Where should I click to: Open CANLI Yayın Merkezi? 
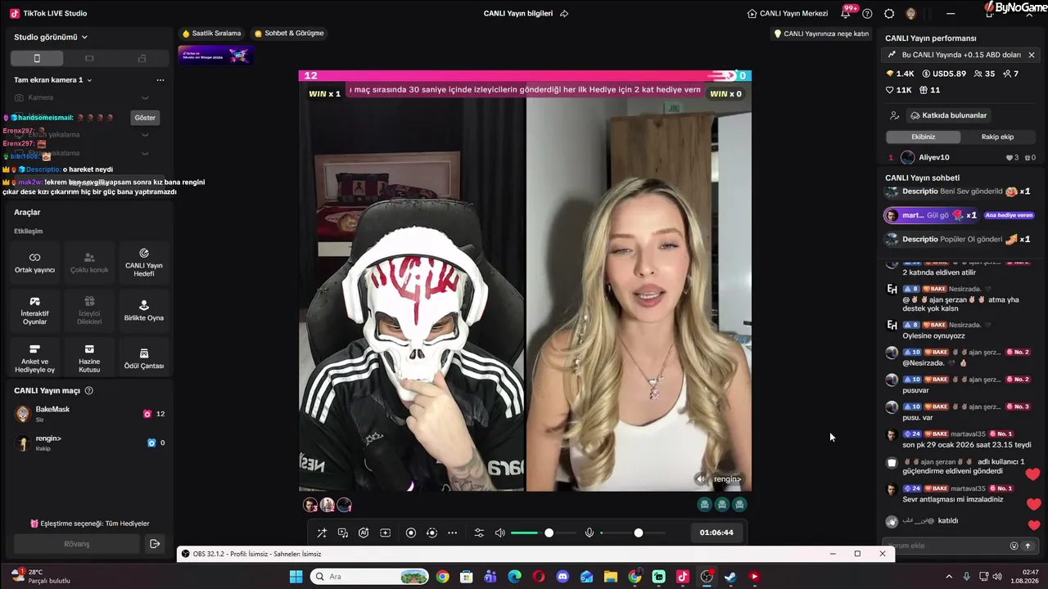[788, 13]
